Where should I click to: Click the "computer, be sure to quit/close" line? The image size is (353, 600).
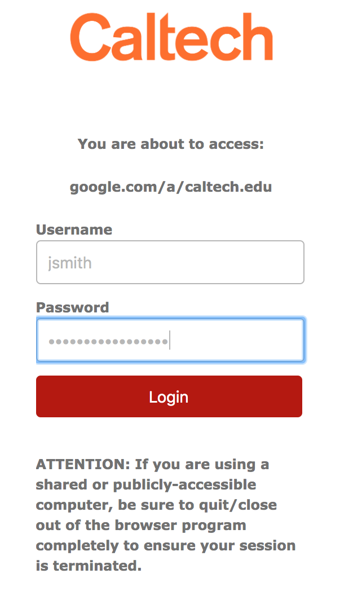(x=156, y=505)
